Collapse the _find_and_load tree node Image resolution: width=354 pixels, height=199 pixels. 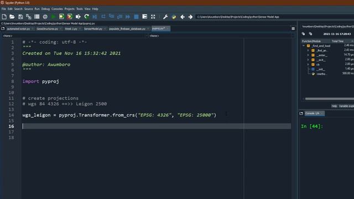point(304,46)
